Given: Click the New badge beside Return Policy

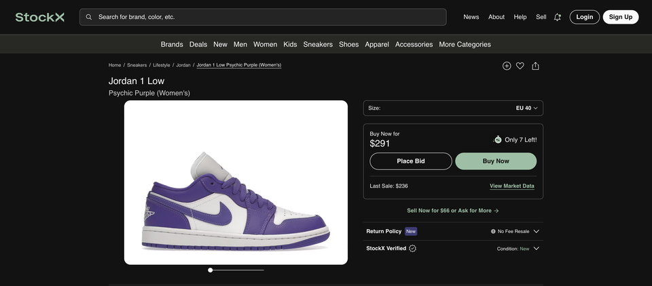Looking at the screenshot, I should [411, 231].
